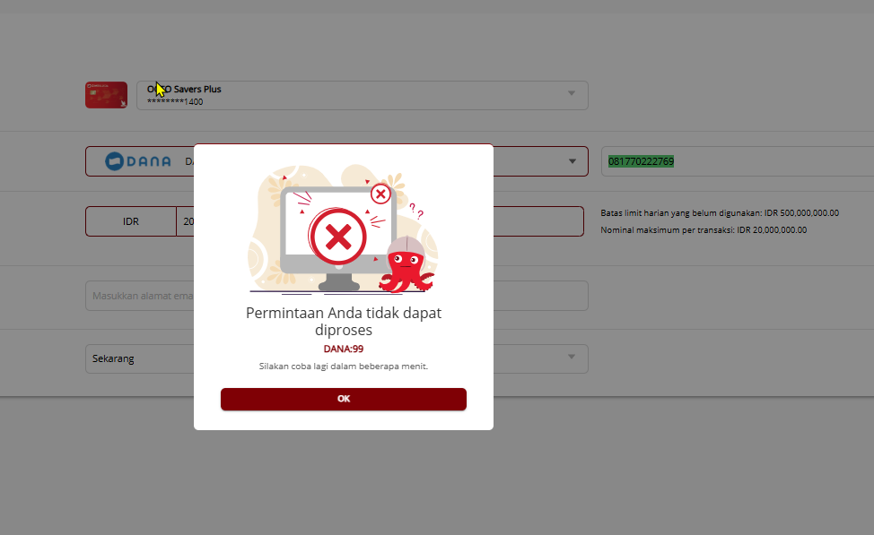The image size is (874, 535).
Task: Click the amount input field
Action: pos(380,221)
